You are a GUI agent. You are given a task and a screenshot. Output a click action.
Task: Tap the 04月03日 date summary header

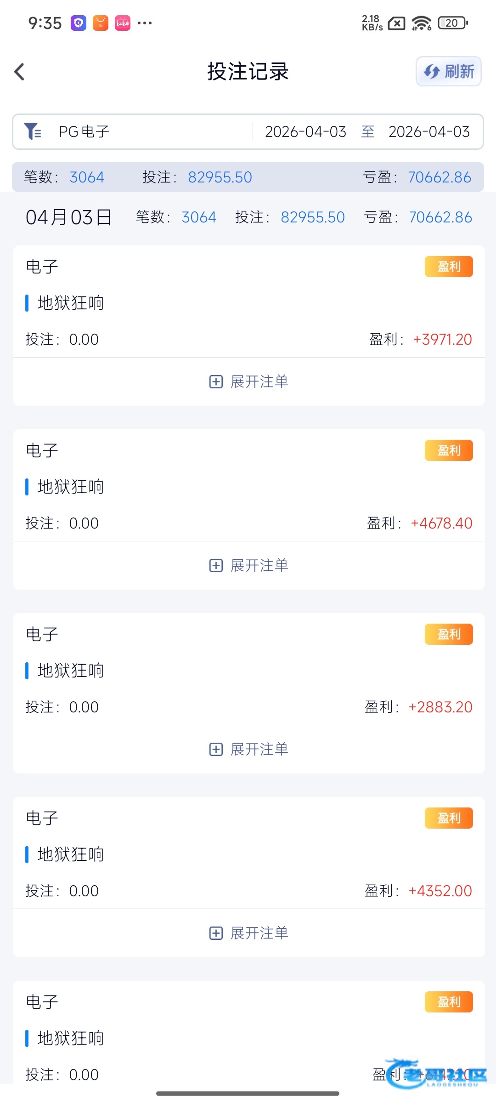[69, 217]
